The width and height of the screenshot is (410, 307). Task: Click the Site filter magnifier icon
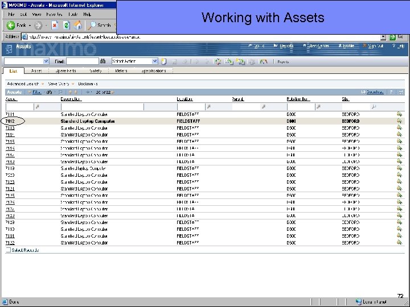point(374,106)
